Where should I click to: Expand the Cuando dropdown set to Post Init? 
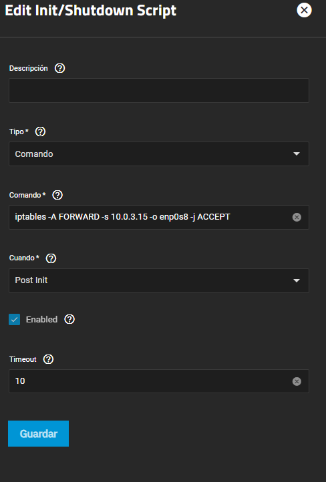click(x=159, y=280)
